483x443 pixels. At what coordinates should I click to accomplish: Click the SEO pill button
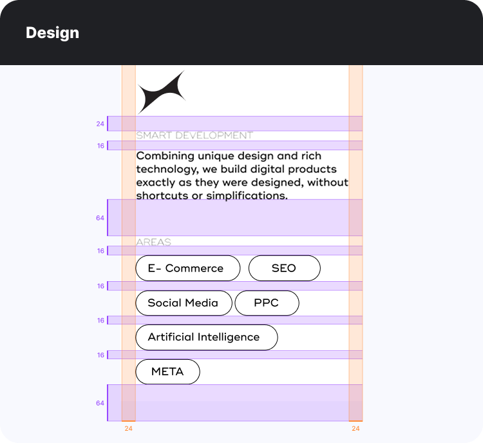coord(284,268)
